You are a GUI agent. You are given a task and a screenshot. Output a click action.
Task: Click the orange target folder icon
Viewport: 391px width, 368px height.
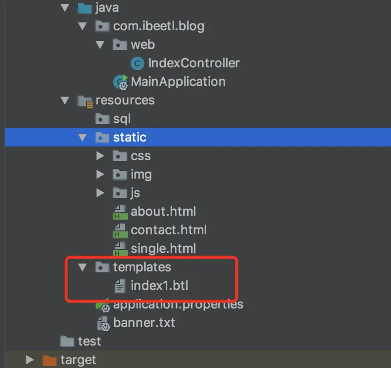click(x=49, y=361)
